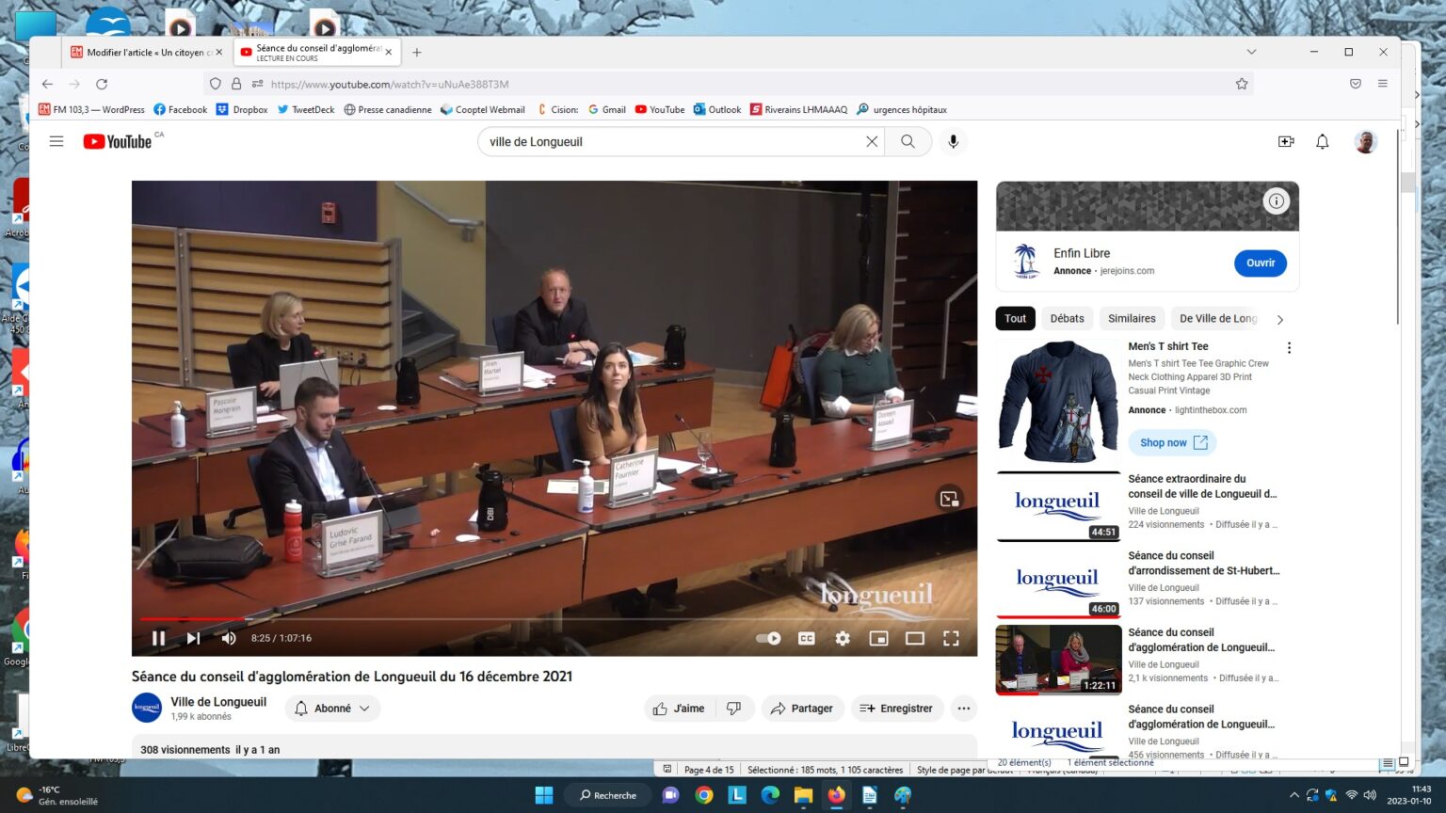The height and width of the screenshot is (813, 1446).
Task: Open YouTube notifications bell
Action: point(1322,141)
